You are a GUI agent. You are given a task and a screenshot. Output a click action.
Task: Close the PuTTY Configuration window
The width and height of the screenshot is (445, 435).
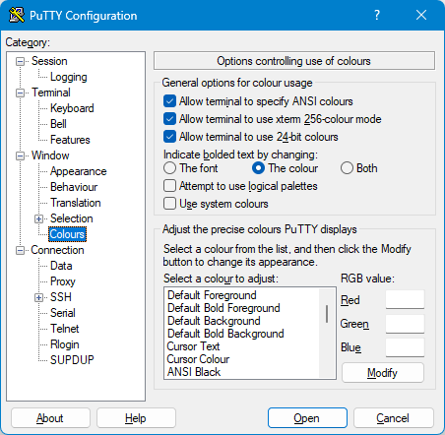pyautogui.click(x=421, y=15)
